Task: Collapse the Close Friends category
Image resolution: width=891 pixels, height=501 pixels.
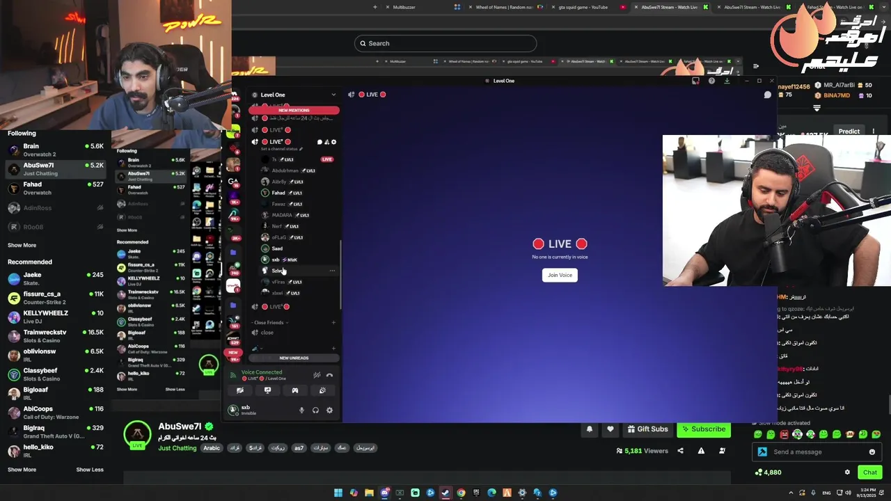Action: (270, 322)
